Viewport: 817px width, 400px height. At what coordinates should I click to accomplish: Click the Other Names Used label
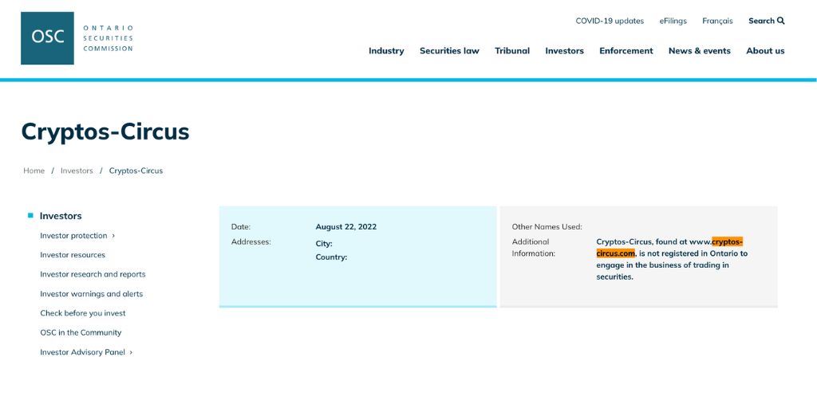point(547,227)
